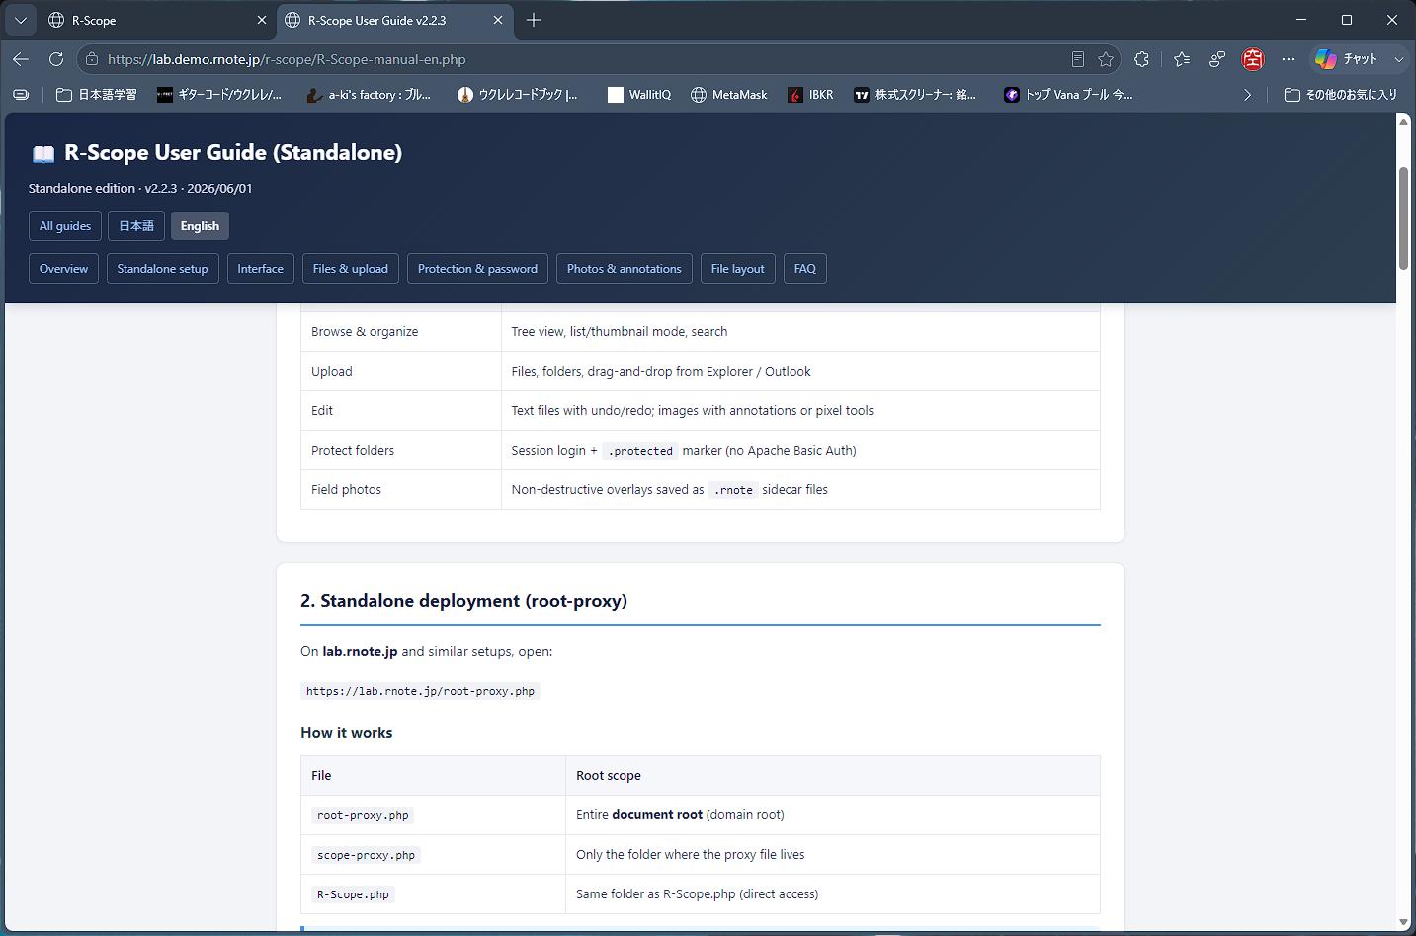Image resolution: width=1416 pixels, height=936 pixels.
Task: Open the ウクレレコードブック bookmark
Action: coord(518,95)
